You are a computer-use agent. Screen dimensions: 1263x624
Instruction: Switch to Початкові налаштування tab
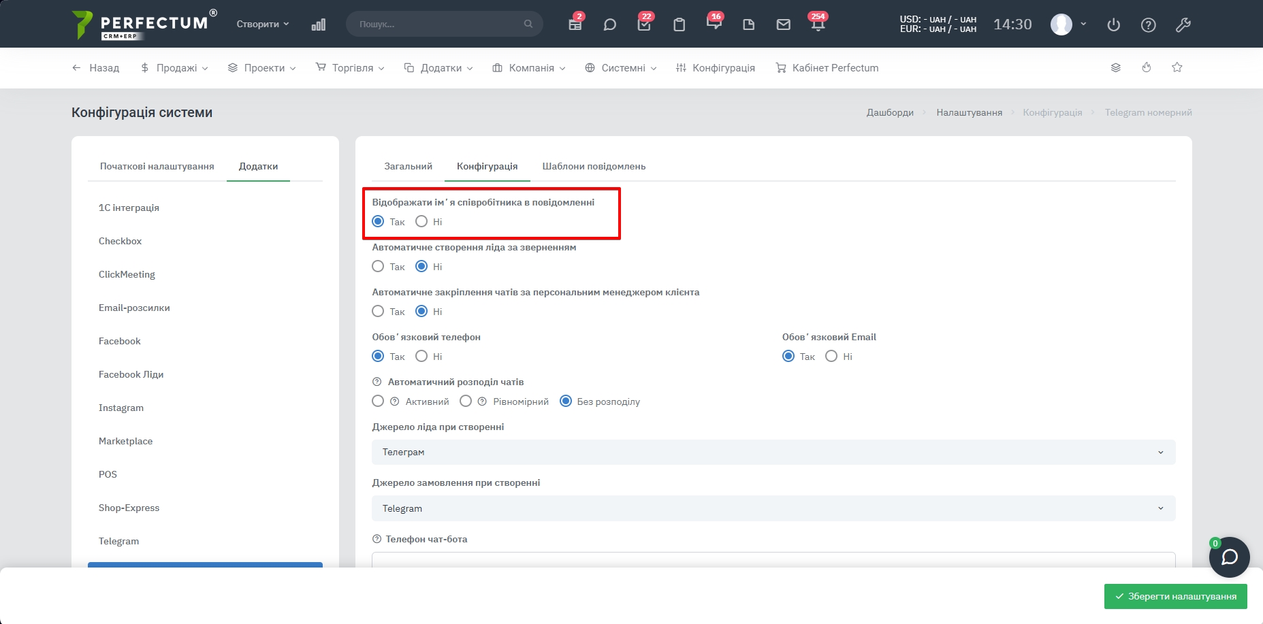click(x=157, y=166)
